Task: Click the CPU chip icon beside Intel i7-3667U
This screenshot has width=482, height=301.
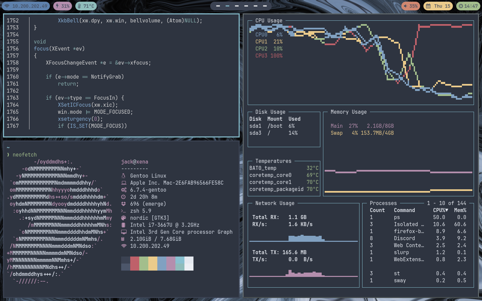Action: (x=124, y=225)
